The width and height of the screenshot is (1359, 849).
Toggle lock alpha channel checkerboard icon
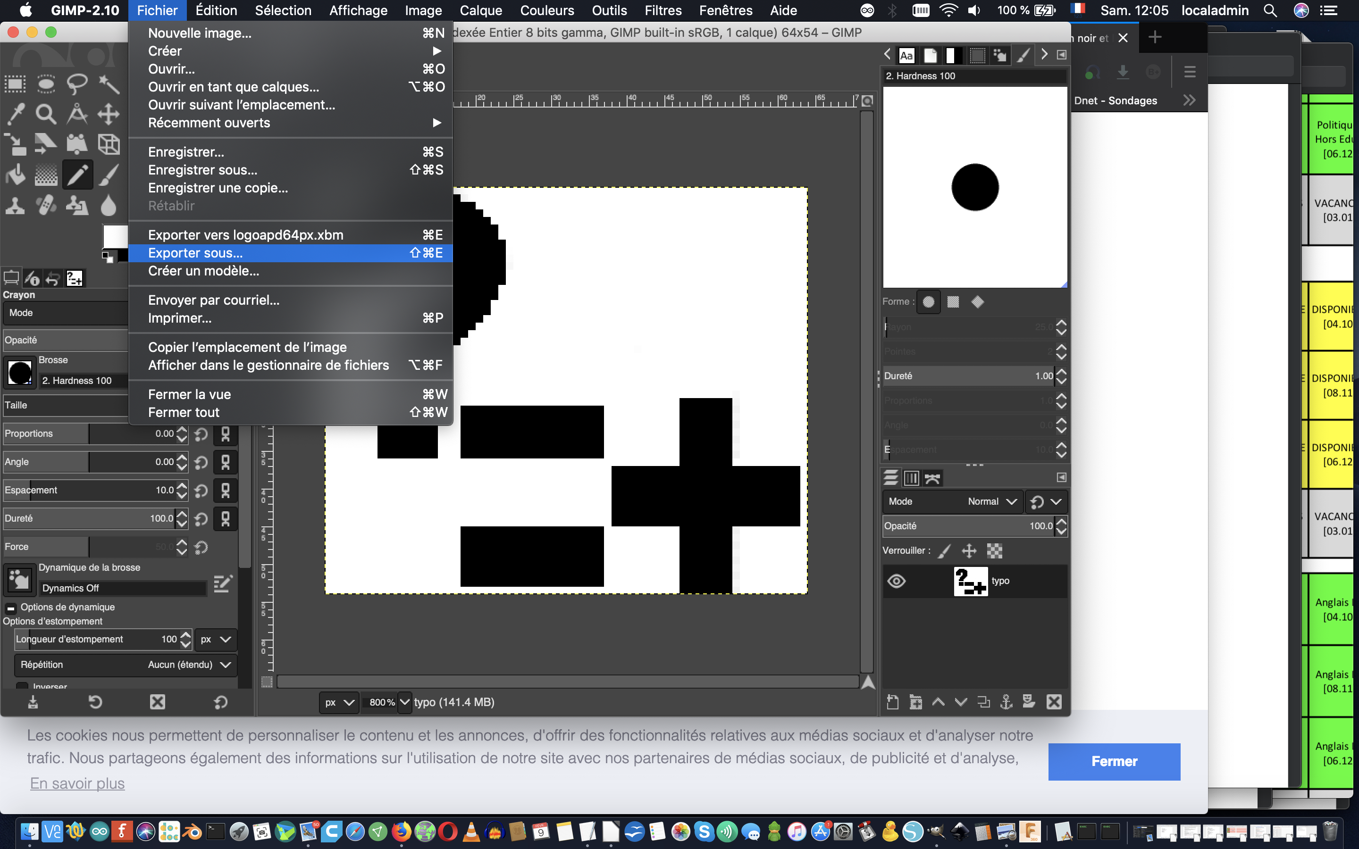click(995, 551)
